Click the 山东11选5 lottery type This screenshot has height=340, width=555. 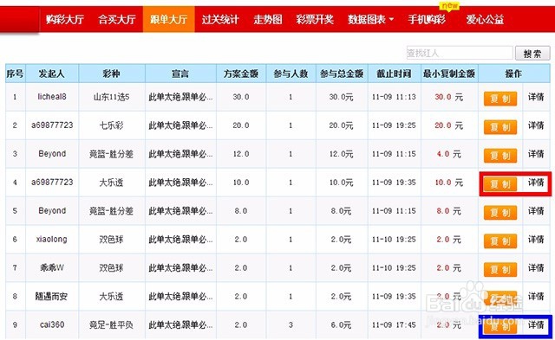tap(112, 97)
